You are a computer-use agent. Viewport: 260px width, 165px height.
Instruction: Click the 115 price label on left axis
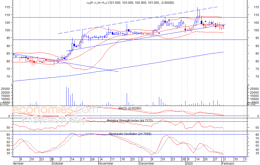coord(7,7)
